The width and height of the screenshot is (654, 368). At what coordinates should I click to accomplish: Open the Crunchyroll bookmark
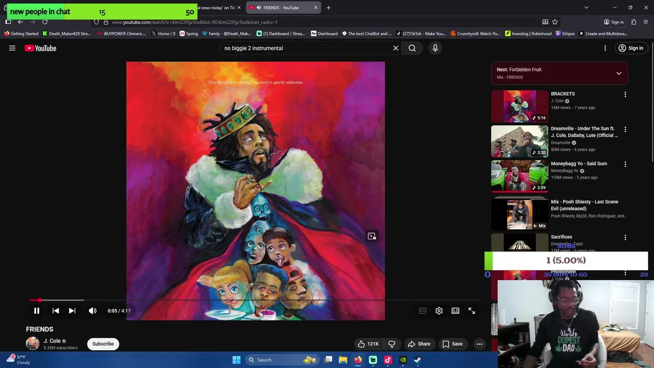pyautogui.click(x=476, y=34)
